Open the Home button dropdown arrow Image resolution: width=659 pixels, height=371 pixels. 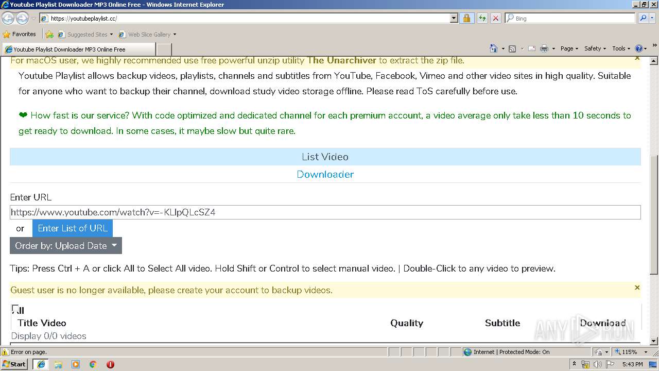click(x=502, y=48)
